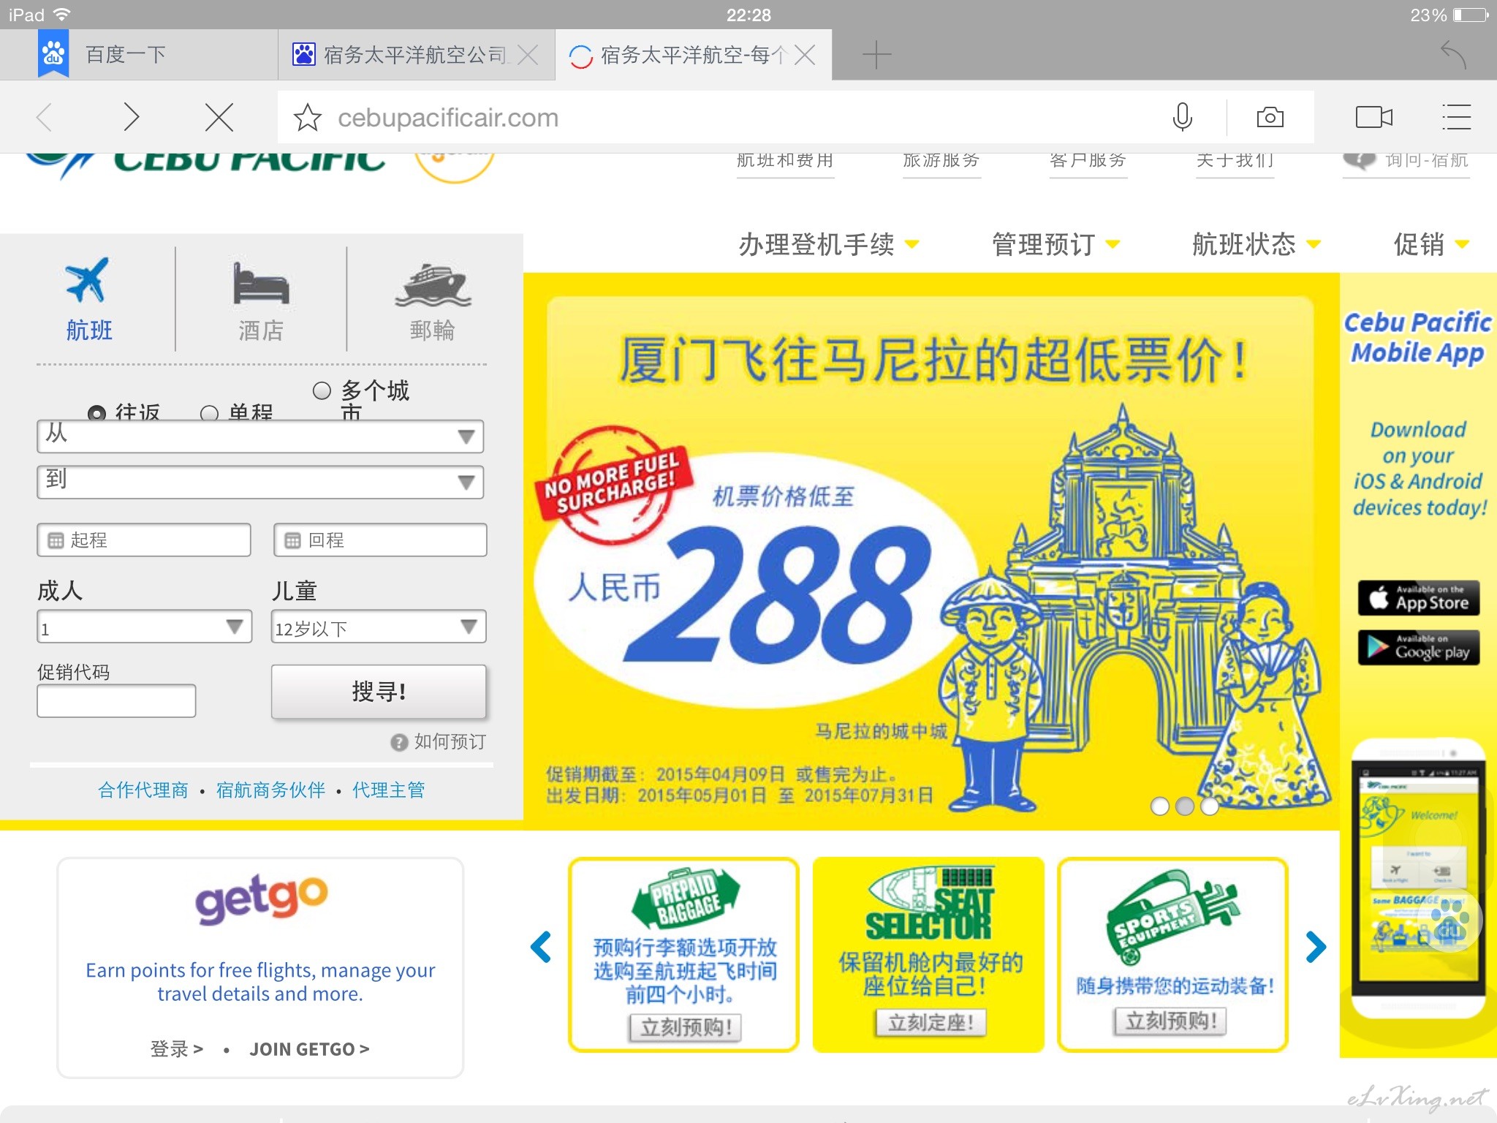Open the 宿航商务伙伴 link
Viewport: 1497px width, 1123px height.
point(270,790)
